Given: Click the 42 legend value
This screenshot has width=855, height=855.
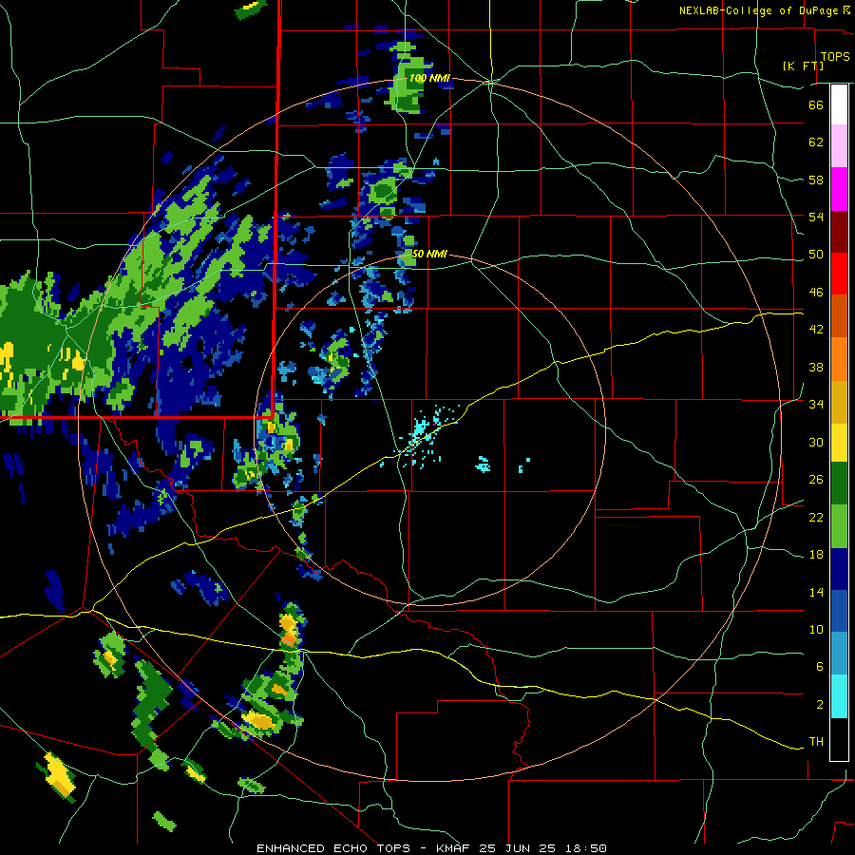Looking at the screenshot, I should (816, 330).
